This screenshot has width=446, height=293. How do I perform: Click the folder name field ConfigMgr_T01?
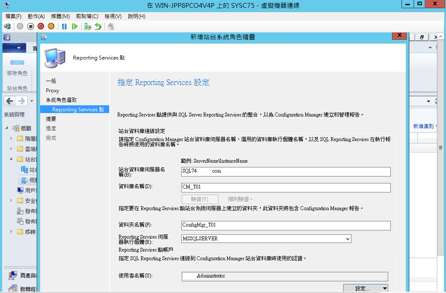(x=286, y=226)
